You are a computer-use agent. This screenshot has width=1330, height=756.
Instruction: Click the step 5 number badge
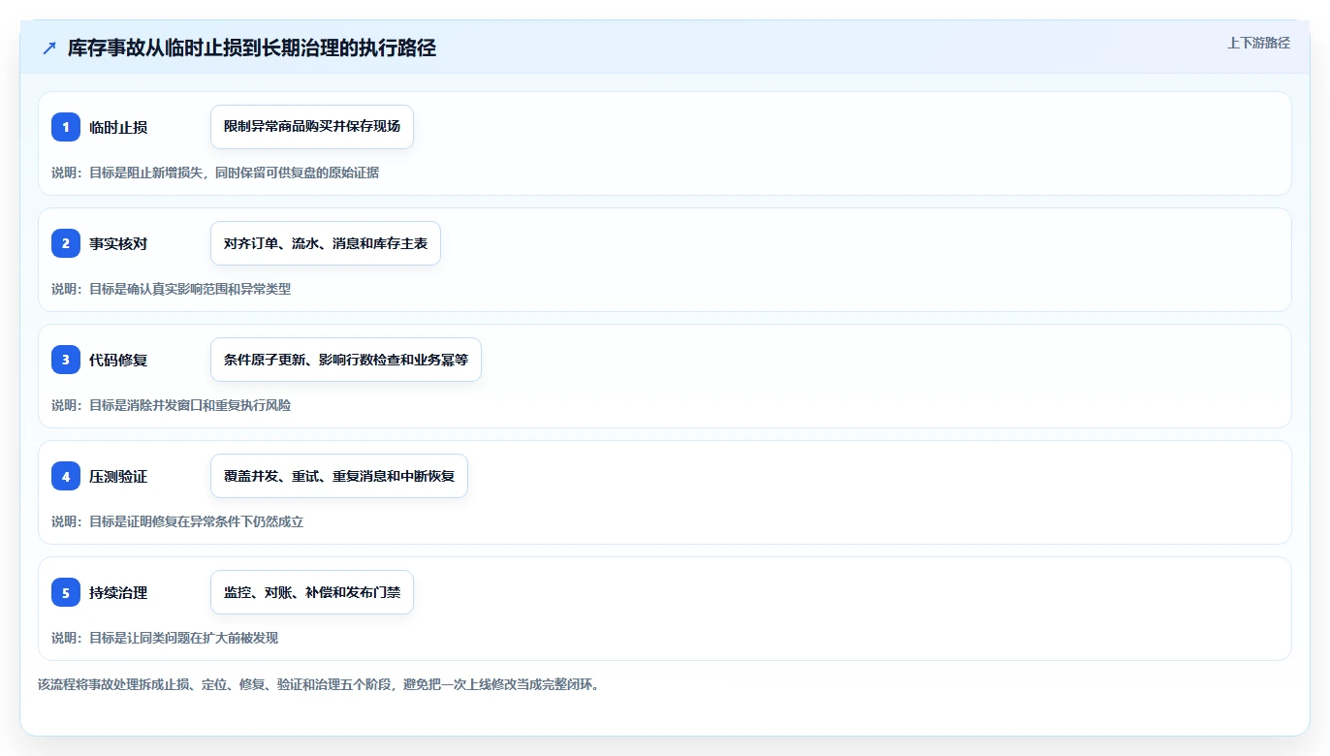[66, 592]
